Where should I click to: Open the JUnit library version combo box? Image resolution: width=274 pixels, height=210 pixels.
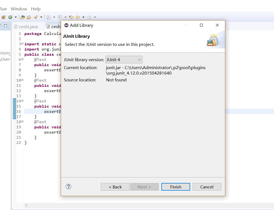click(124, 60)
